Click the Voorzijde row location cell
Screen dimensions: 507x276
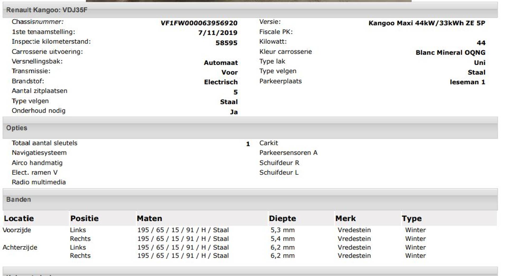click(x=17, y=230)
